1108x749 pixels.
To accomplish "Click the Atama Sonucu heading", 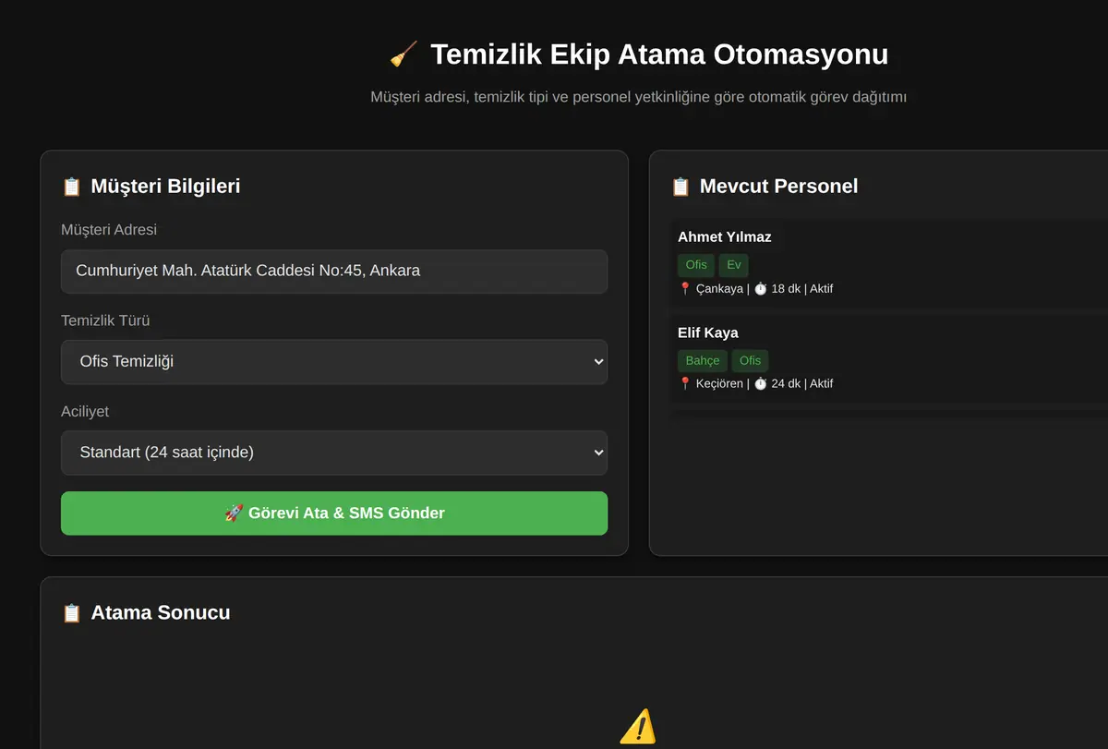I will click(161, 613).
